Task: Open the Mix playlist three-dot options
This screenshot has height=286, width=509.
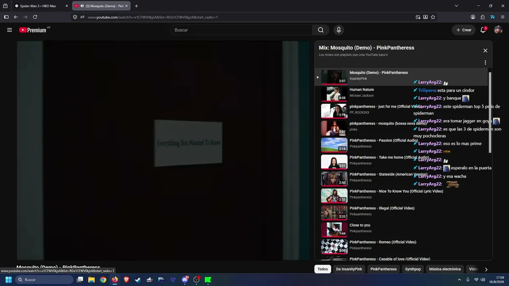Action: pos(485,62)
